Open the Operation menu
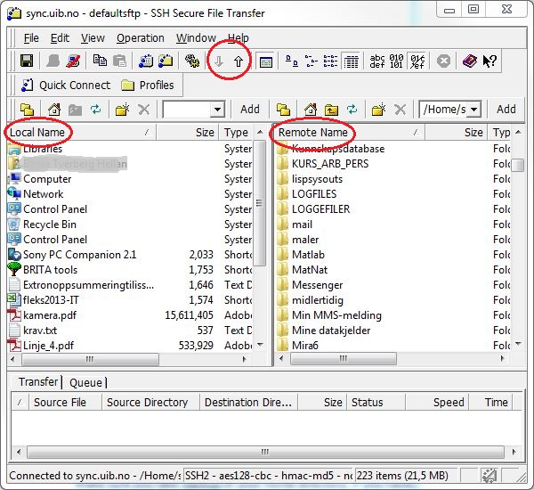The image size is (534, 490). click(x=141, y=38)
